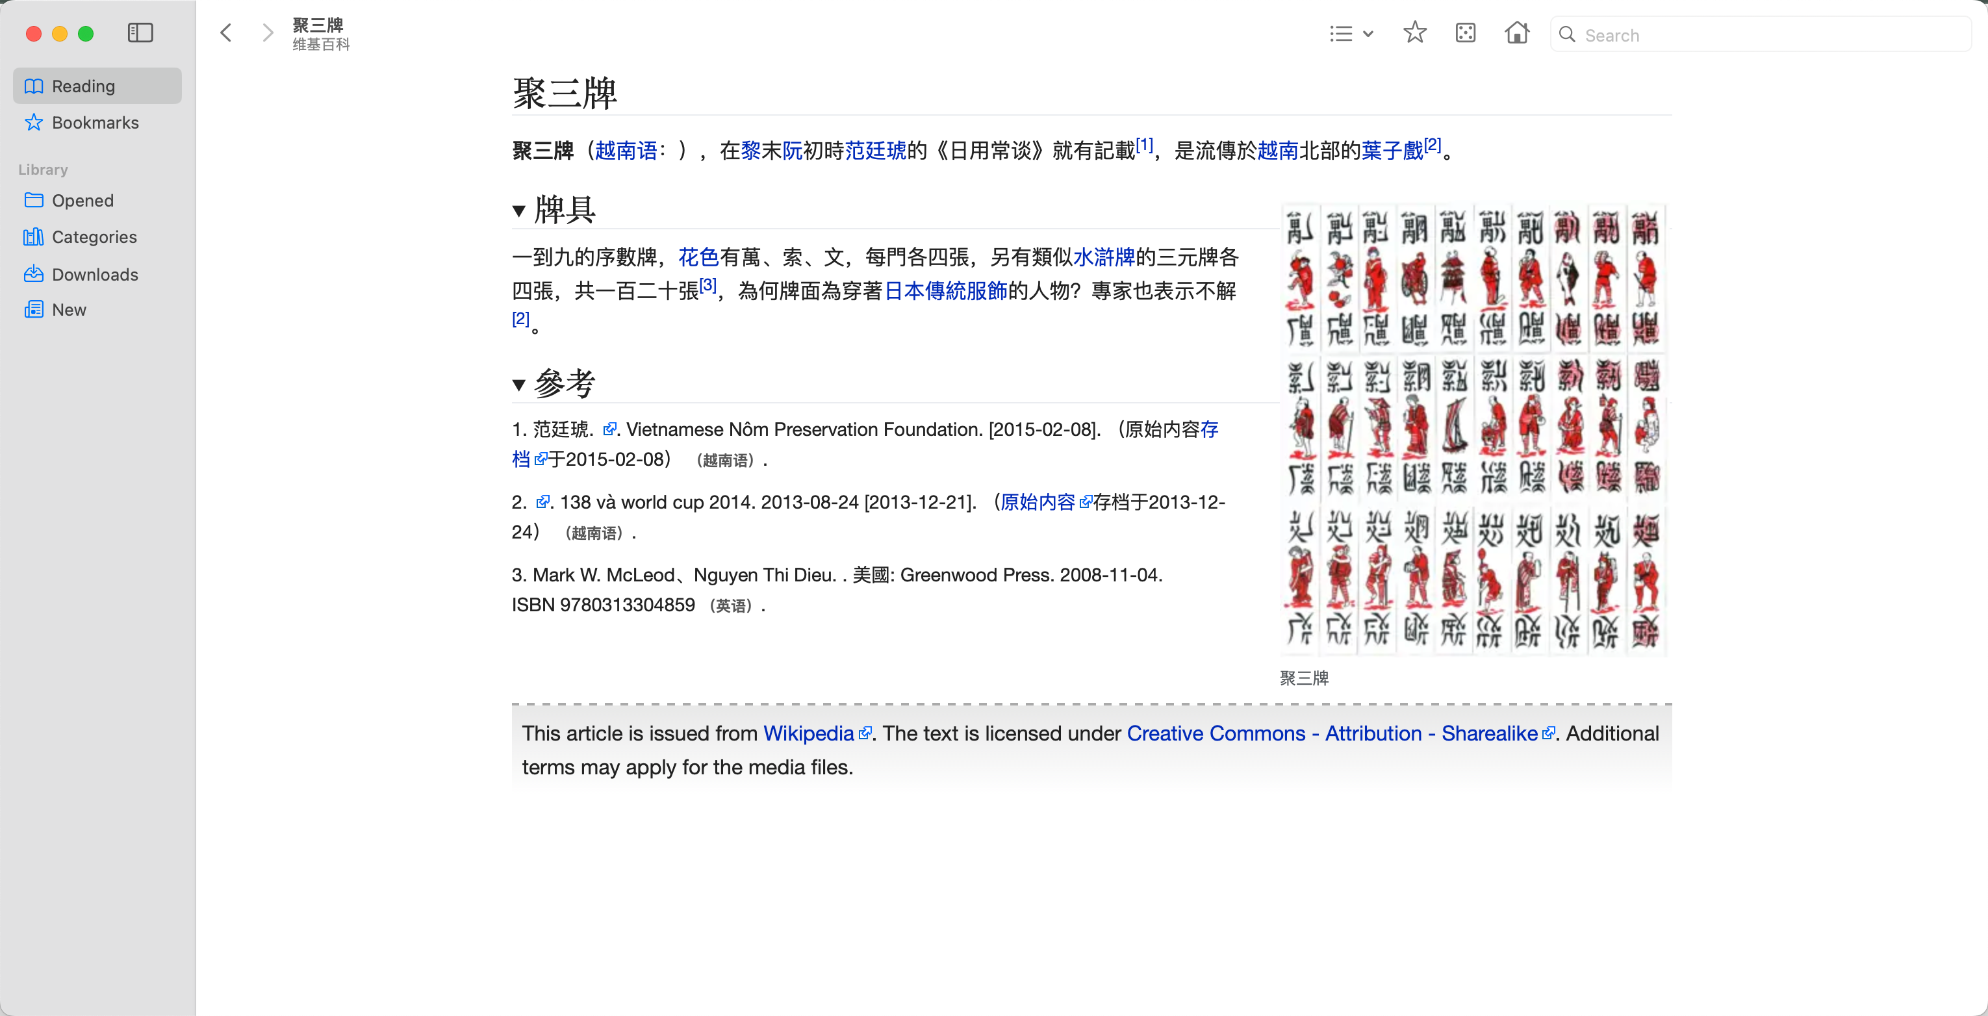1988x1016 pixels.
Task: Bookmark this article with the star icon
Action: (1414, 33)
